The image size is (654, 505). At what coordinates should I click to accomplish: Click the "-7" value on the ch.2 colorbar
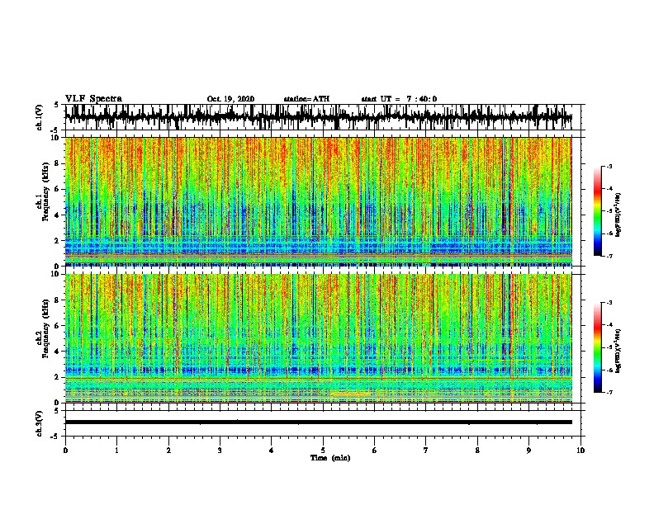pyautogui.click(x=609, y=393)
